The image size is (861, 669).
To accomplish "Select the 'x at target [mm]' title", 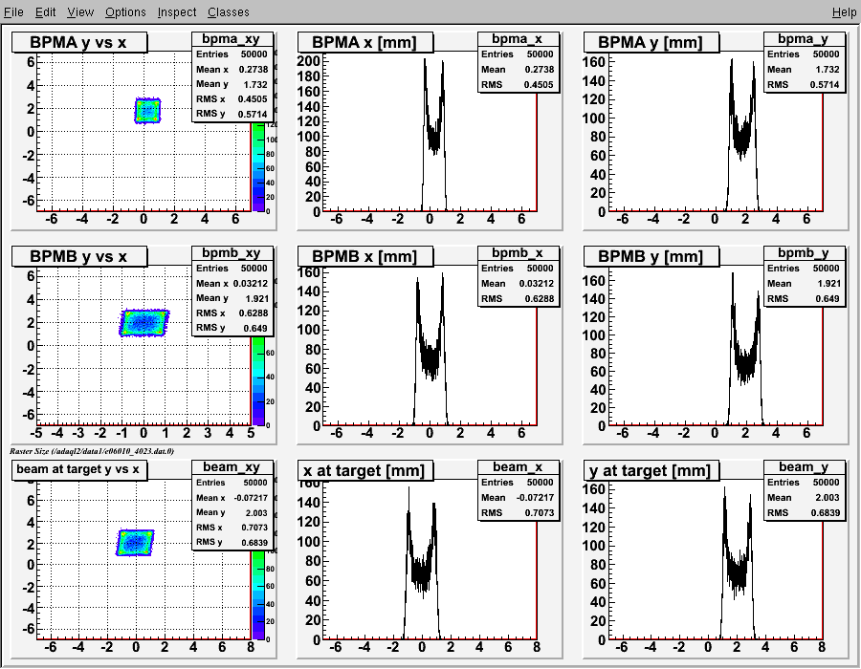I will click(x=364, y=470).
